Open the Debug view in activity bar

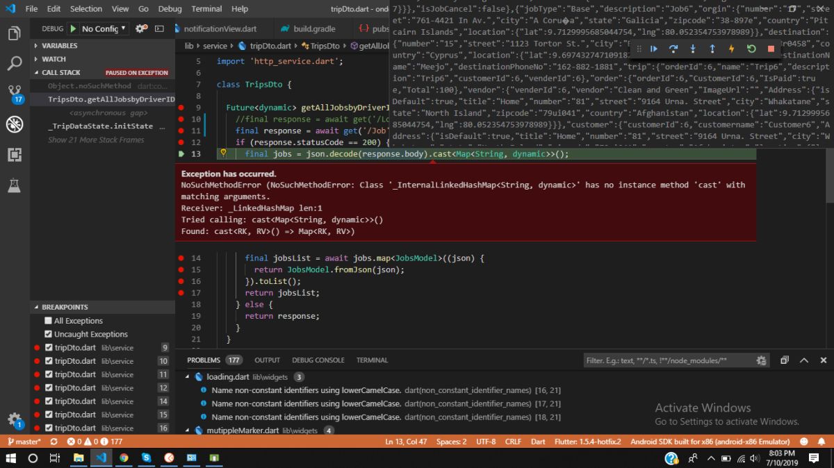point(15,124)
